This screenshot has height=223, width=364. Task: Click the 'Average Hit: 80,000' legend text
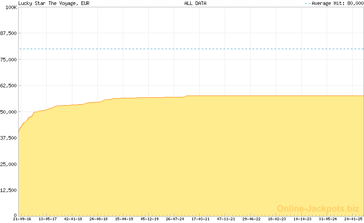(x=336, y=3)
